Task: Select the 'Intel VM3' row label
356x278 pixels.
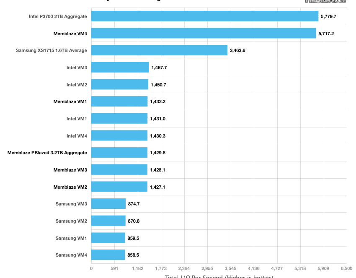Action: [77, 68]
